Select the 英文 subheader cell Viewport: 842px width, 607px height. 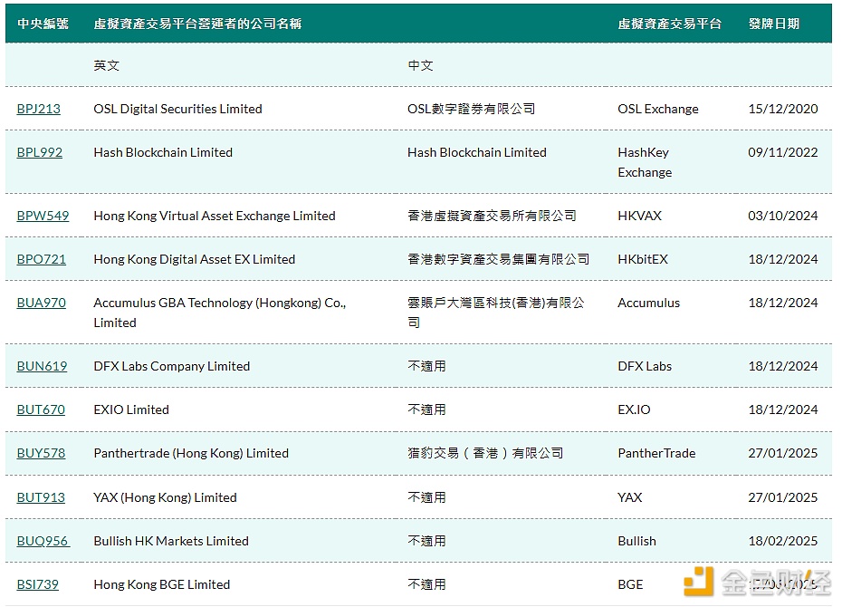click(107, 65)
